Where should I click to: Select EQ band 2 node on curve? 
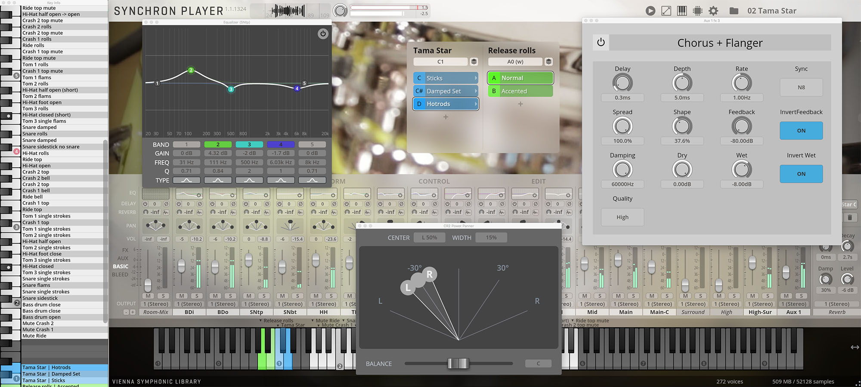click(x=191, y=70)
